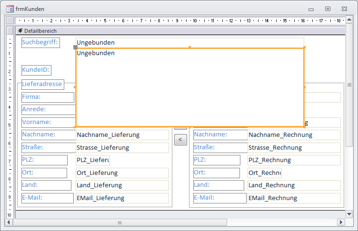Click the Strasse_Rechnung text field
Viewport: 358px width, 231px height.
coord(294,147)
